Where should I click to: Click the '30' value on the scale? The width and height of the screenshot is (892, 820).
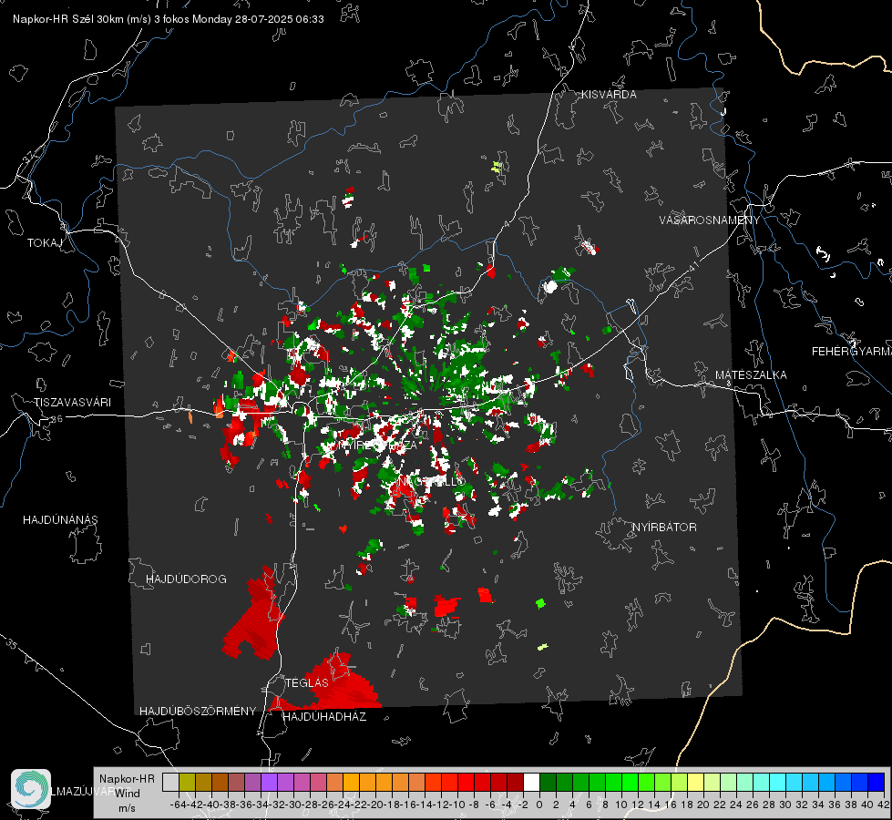coord(784,805)
